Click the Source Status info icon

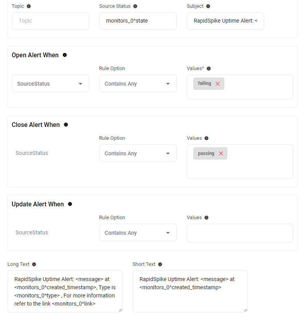point(135,6)
